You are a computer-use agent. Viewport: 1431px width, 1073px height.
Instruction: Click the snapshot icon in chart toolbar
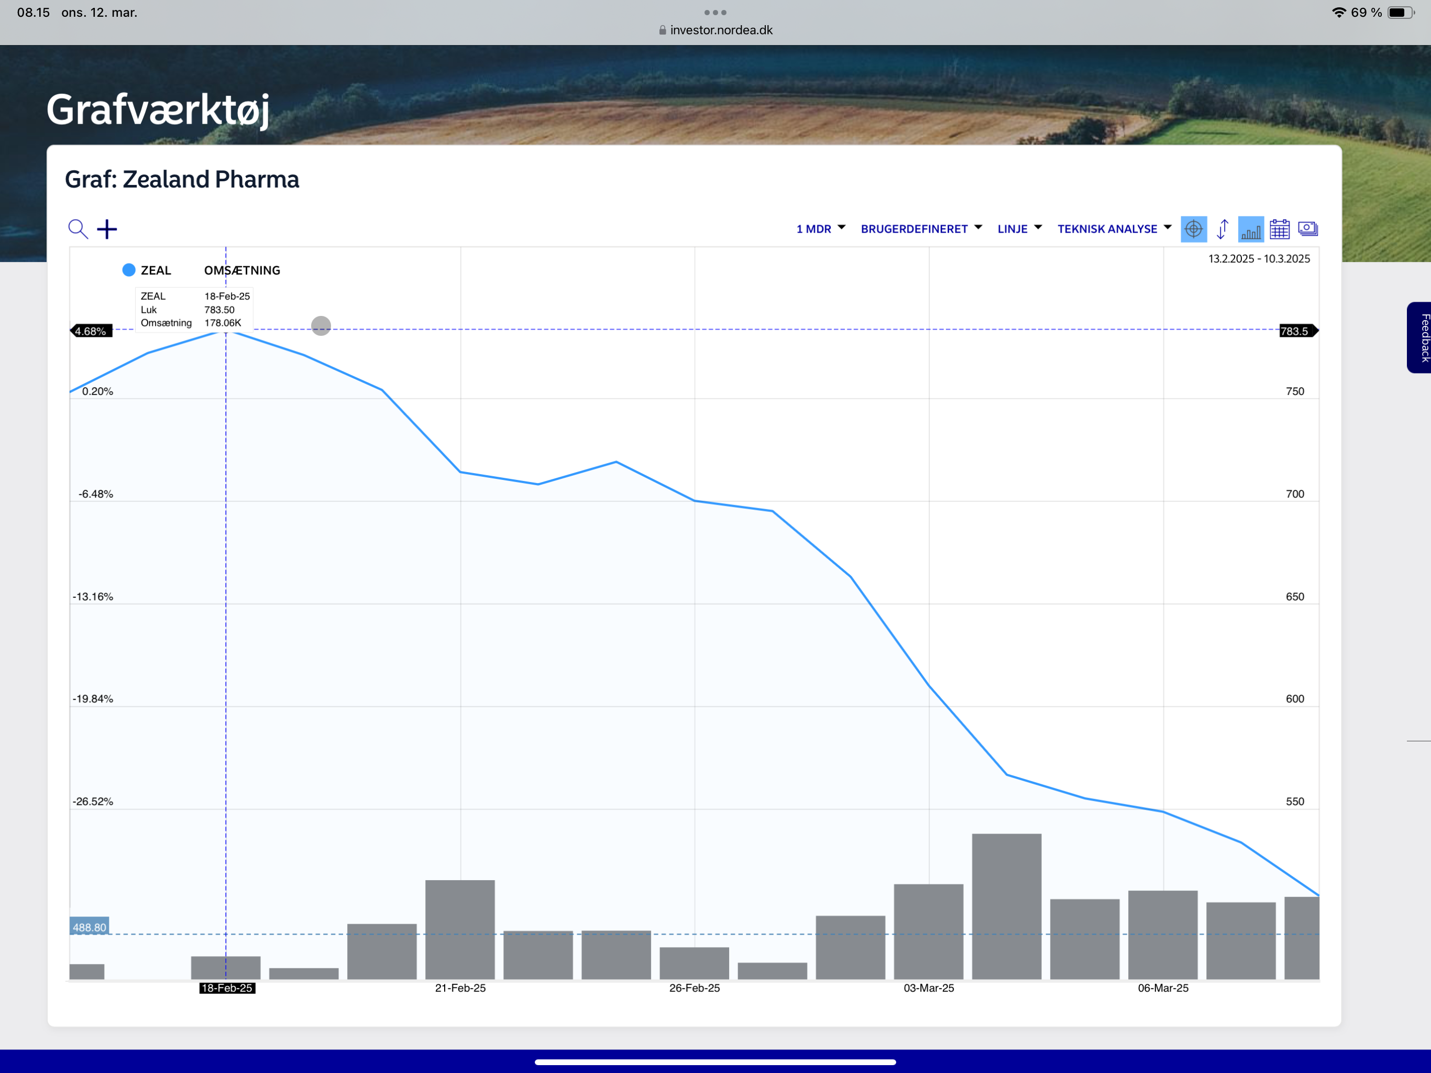tap(1308, 228)
